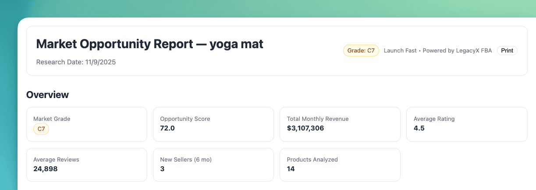536x190 pixels.
Task: Click the Total Monthly Revenue label
Action: 318,119
